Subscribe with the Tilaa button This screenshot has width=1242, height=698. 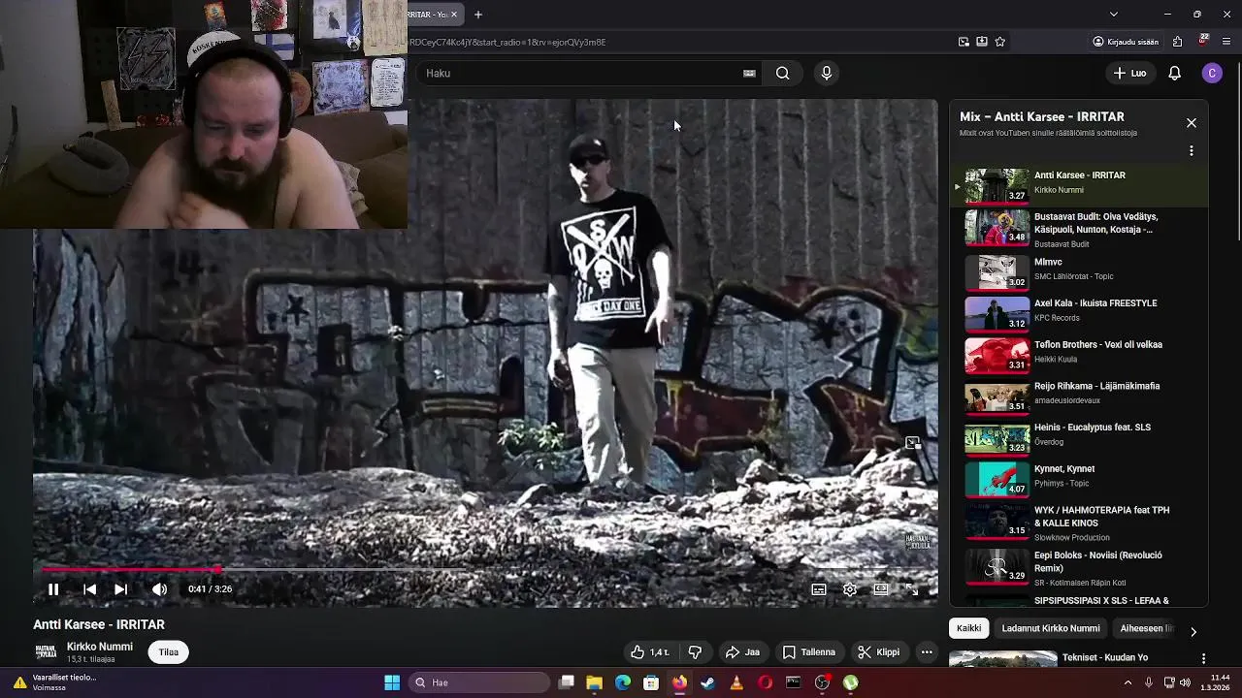169,652
